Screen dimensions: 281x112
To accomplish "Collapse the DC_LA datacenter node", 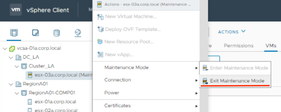I will (x=11, y=57).
